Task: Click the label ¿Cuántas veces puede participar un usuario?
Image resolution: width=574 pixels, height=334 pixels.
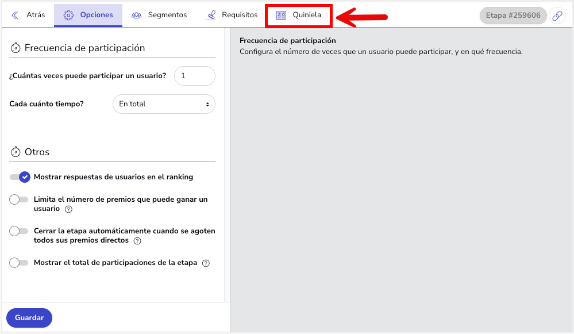Action: pyautogui.click(x=87, y=76)
